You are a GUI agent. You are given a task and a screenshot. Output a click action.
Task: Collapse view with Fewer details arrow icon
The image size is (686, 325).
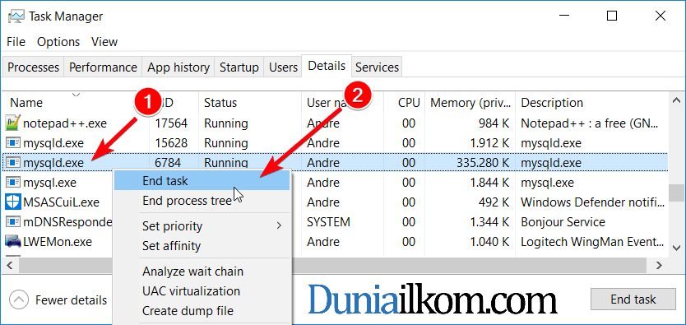tap(18, 300)
